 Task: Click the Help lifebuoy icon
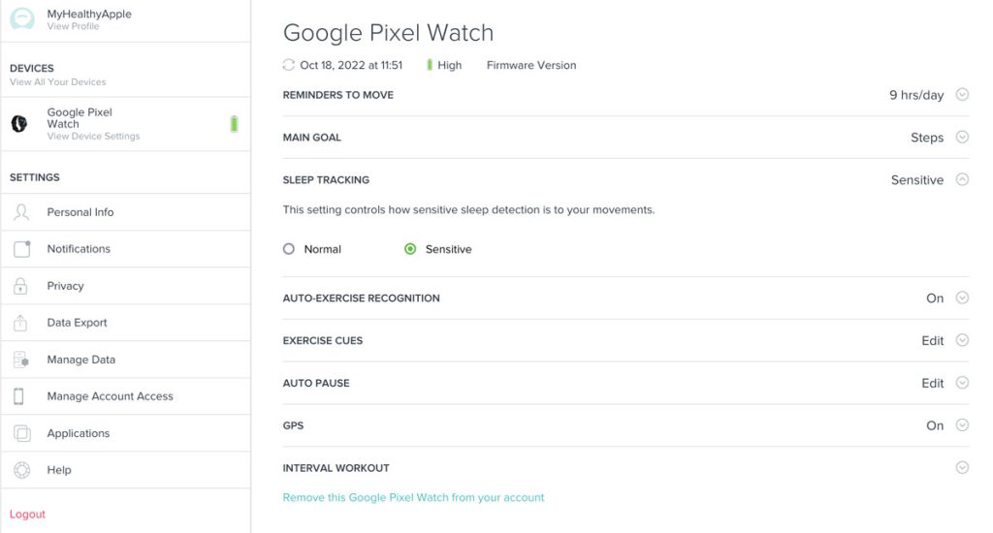click(x=21, y=470)
